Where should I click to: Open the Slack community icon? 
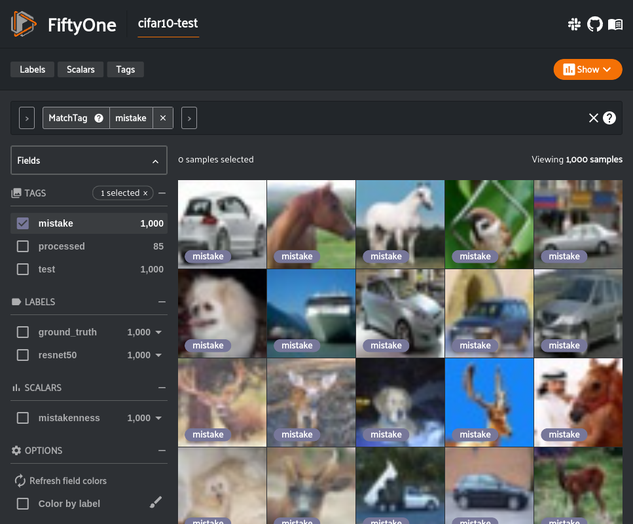pyautogui.click(x=574, y=25)
